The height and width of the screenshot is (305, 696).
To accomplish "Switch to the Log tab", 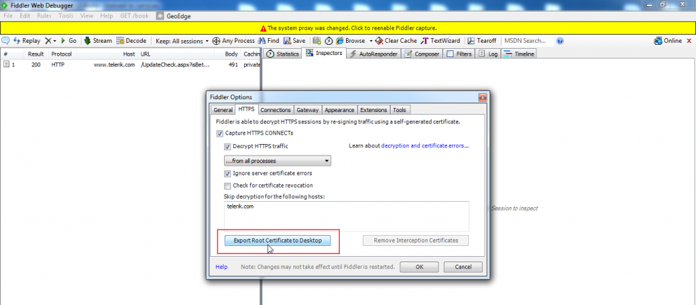I will click(x=488, y=54).
